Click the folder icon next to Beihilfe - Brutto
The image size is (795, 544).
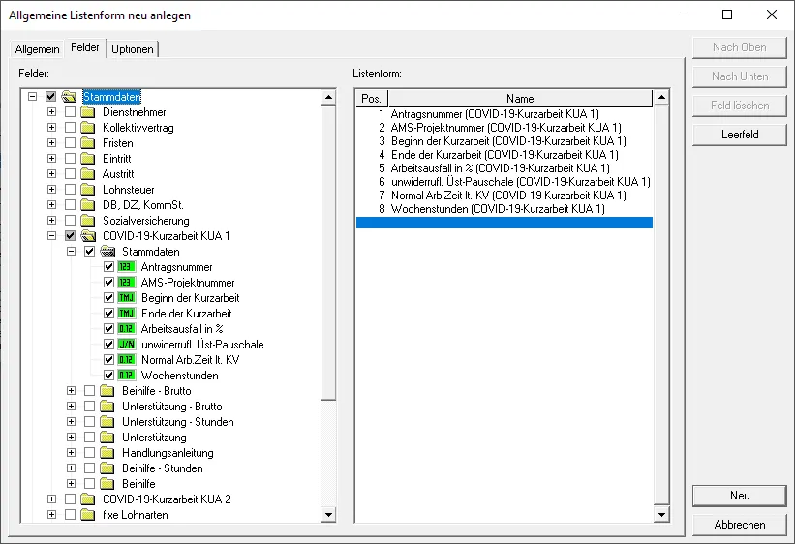(x=107, y=390)
